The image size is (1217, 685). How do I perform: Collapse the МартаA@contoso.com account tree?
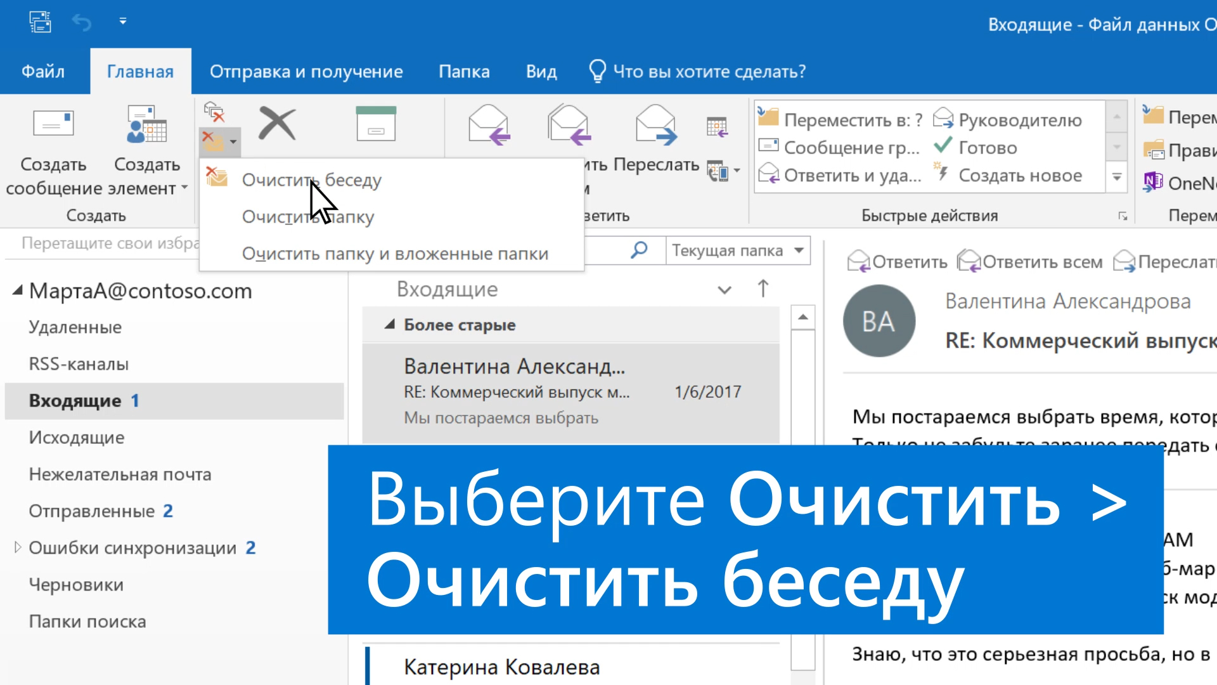point(18,290)
